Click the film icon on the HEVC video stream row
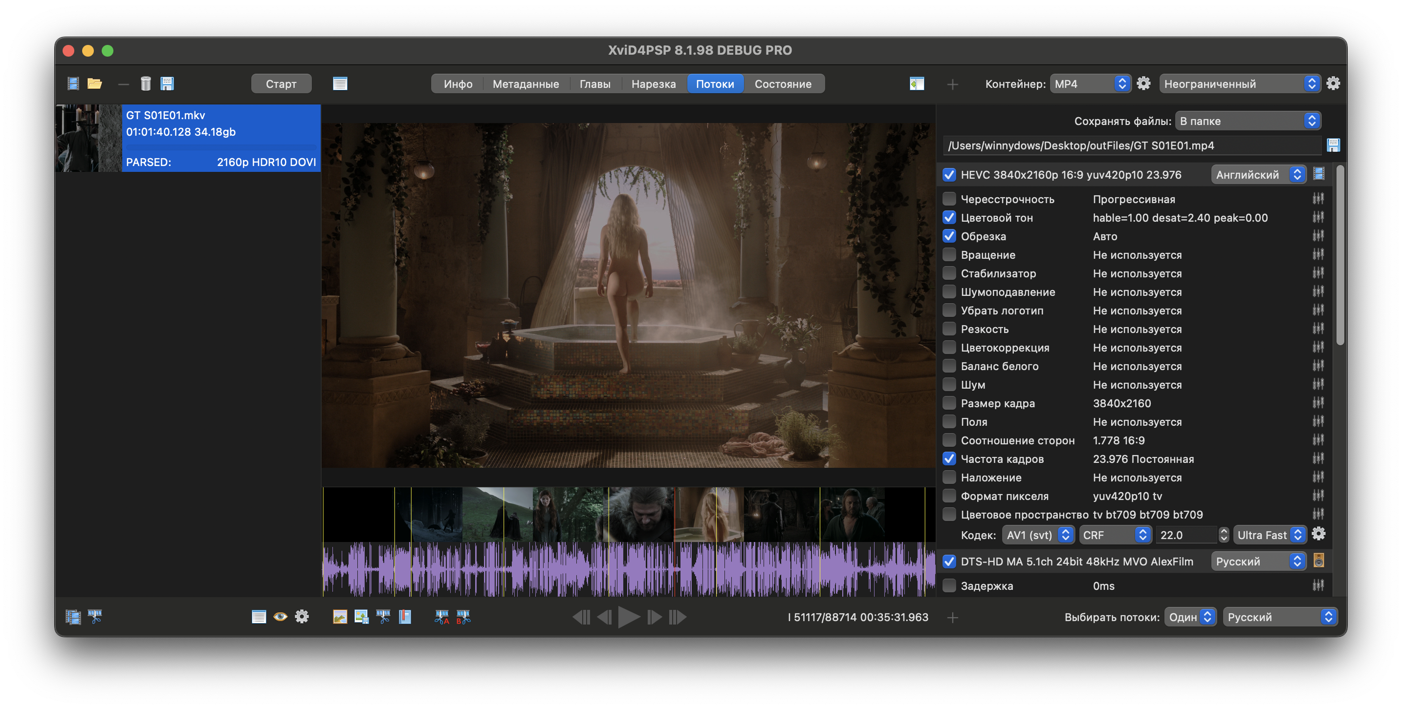1402x709 pixels. (x=1319, y=174)
